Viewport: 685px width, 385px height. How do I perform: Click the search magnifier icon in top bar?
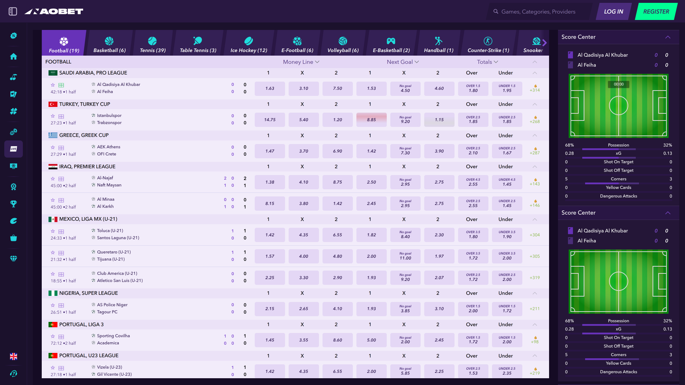496,11
